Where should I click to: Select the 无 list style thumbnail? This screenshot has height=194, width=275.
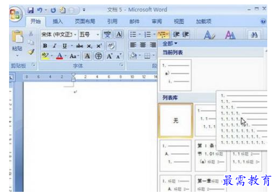pyautogui.click(x=176, y=120)
